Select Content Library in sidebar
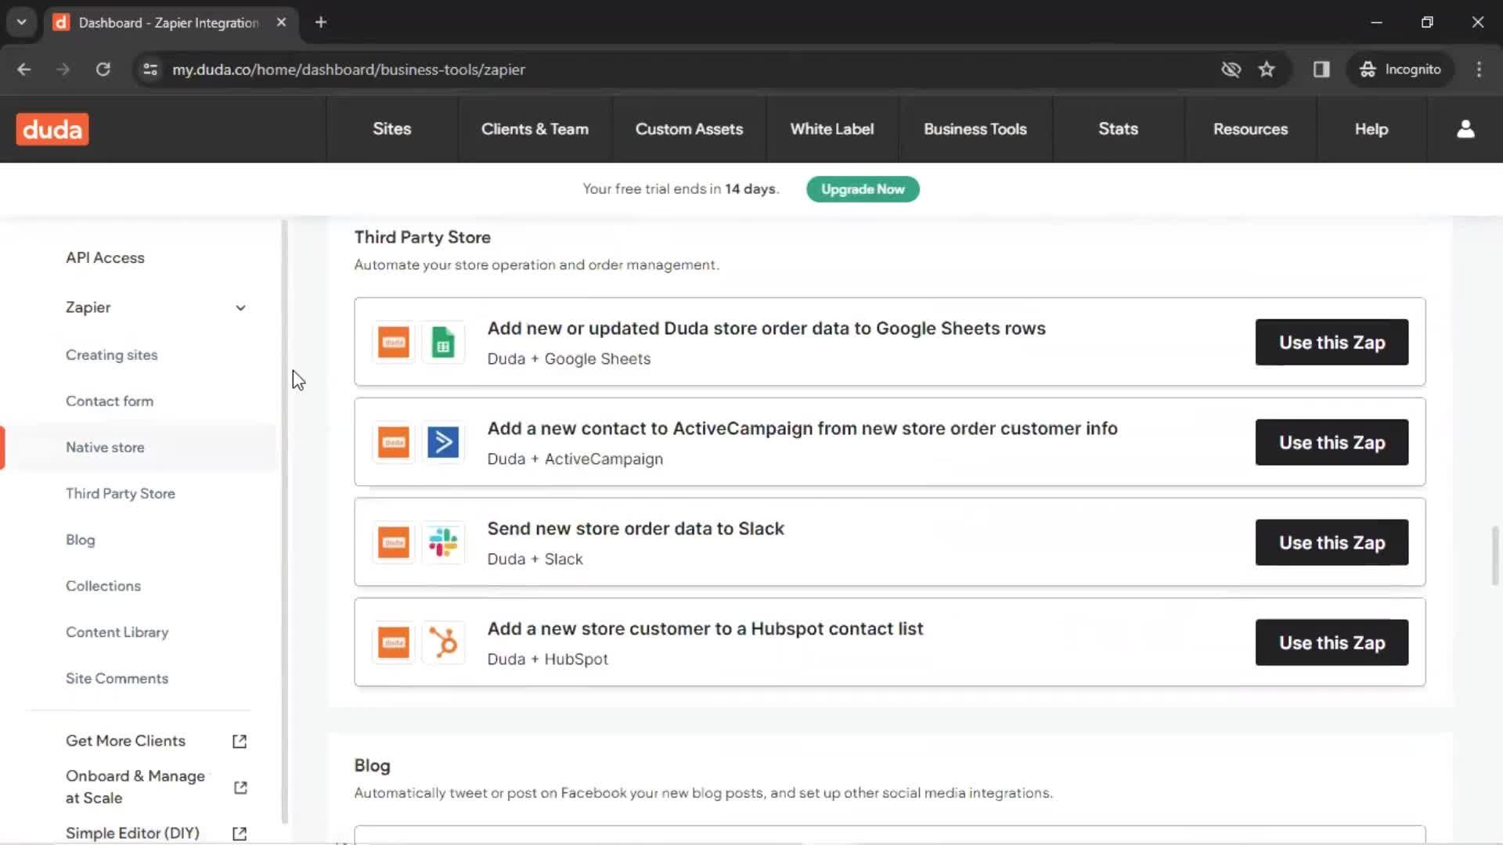The width and height of the screenshot is (1503, 845). [x=117, y=632]
